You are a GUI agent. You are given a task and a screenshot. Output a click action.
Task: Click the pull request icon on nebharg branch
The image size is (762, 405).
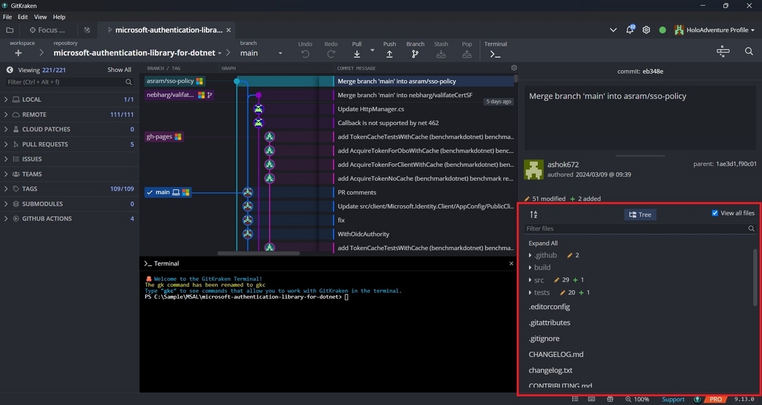pyautogui.click(x=210, y=95)
